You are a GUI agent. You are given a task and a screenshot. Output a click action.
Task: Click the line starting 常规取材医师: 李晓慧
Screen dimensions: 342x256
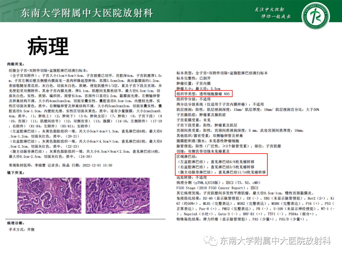click(60, 165)
